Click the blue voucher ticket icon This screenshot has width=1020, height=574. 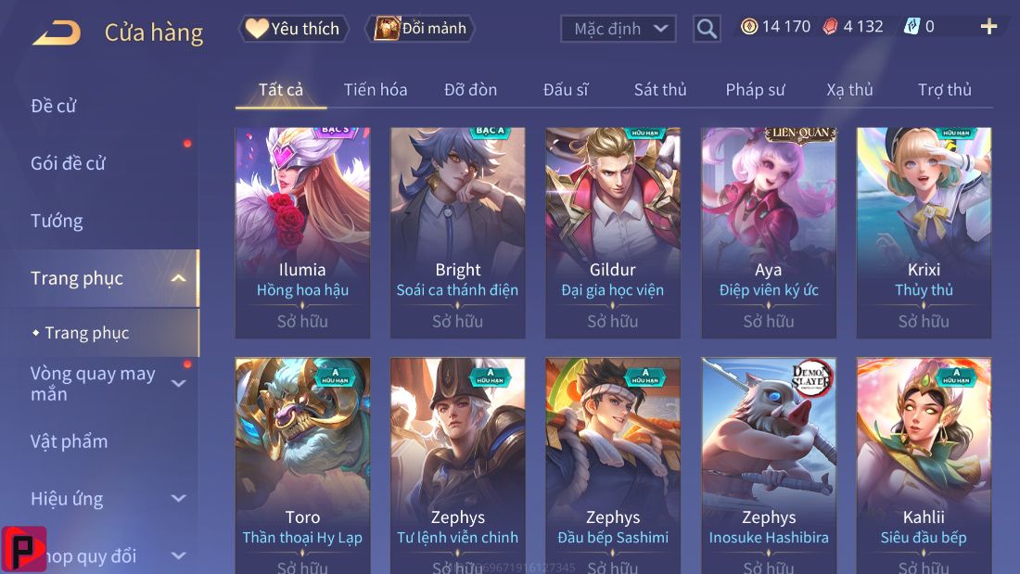coord(912,27)
